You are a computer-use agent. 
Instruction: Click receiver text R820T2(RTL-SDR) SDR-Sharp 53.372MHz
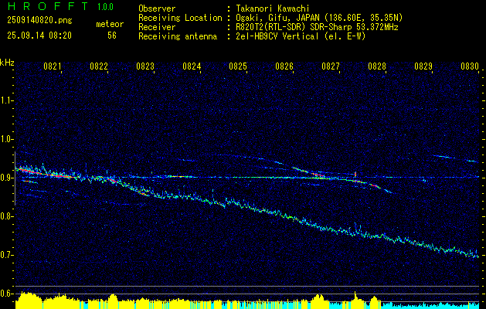(317, 27)
